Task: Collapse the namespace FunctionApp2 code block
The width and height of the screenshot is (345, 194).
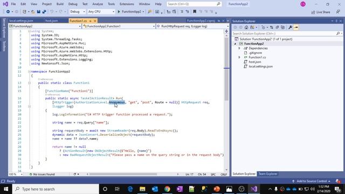Action: tap(29, 72)
